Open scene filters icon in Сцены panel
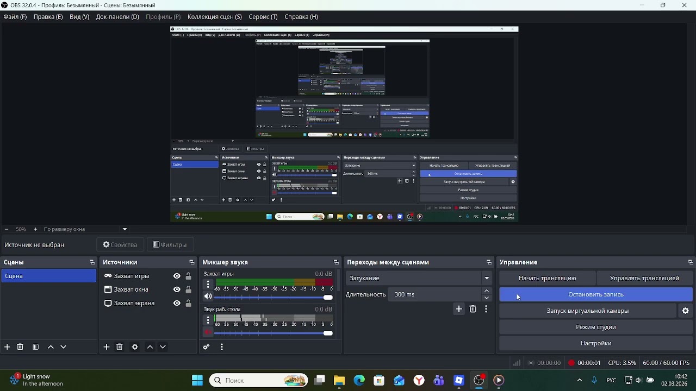696x391 pixels. pos(35,347)
